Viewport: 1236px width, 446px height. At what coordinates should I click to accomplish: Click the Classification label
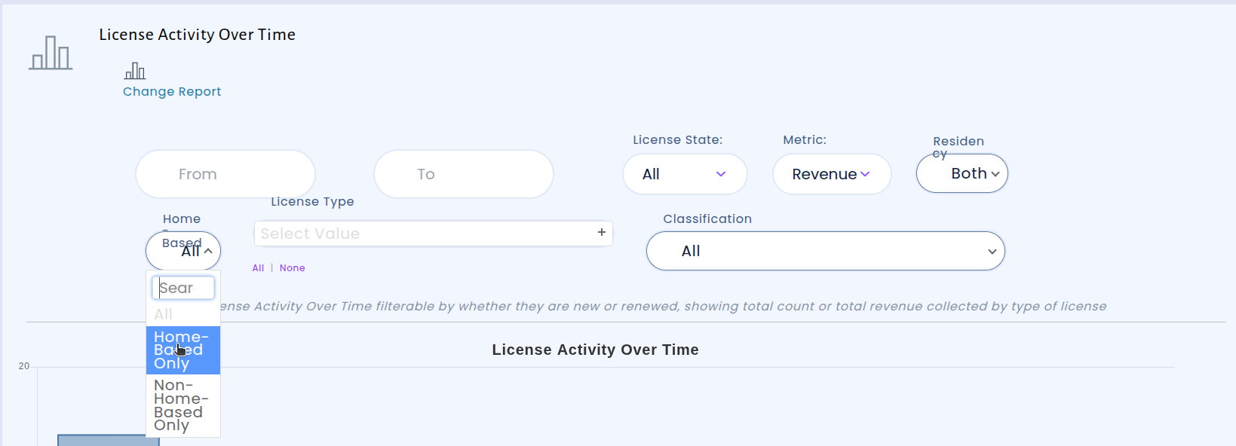(707, 219)
